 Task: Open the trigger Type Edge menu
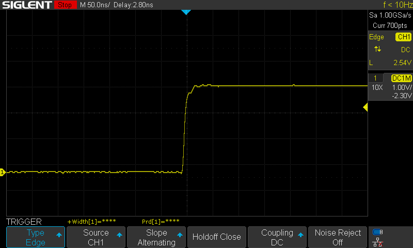tap(36, 237)
